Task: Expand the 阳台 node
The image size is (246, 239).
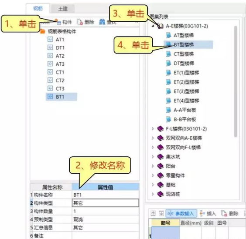Action: coord(153,166)
